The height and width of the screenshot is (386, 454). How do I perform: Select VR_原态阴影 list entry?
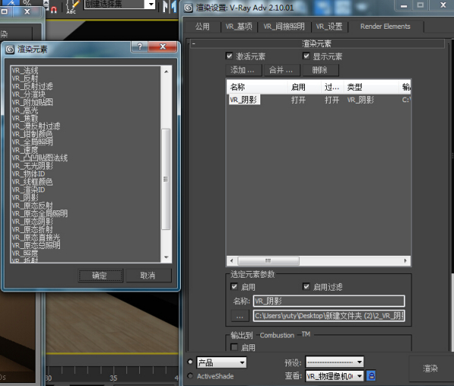click(x=32, y=222)
